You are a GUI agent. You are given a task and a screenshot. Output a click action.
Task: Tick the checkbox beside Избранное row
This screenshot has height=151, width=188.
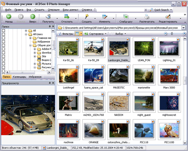[x=3, y=42]
